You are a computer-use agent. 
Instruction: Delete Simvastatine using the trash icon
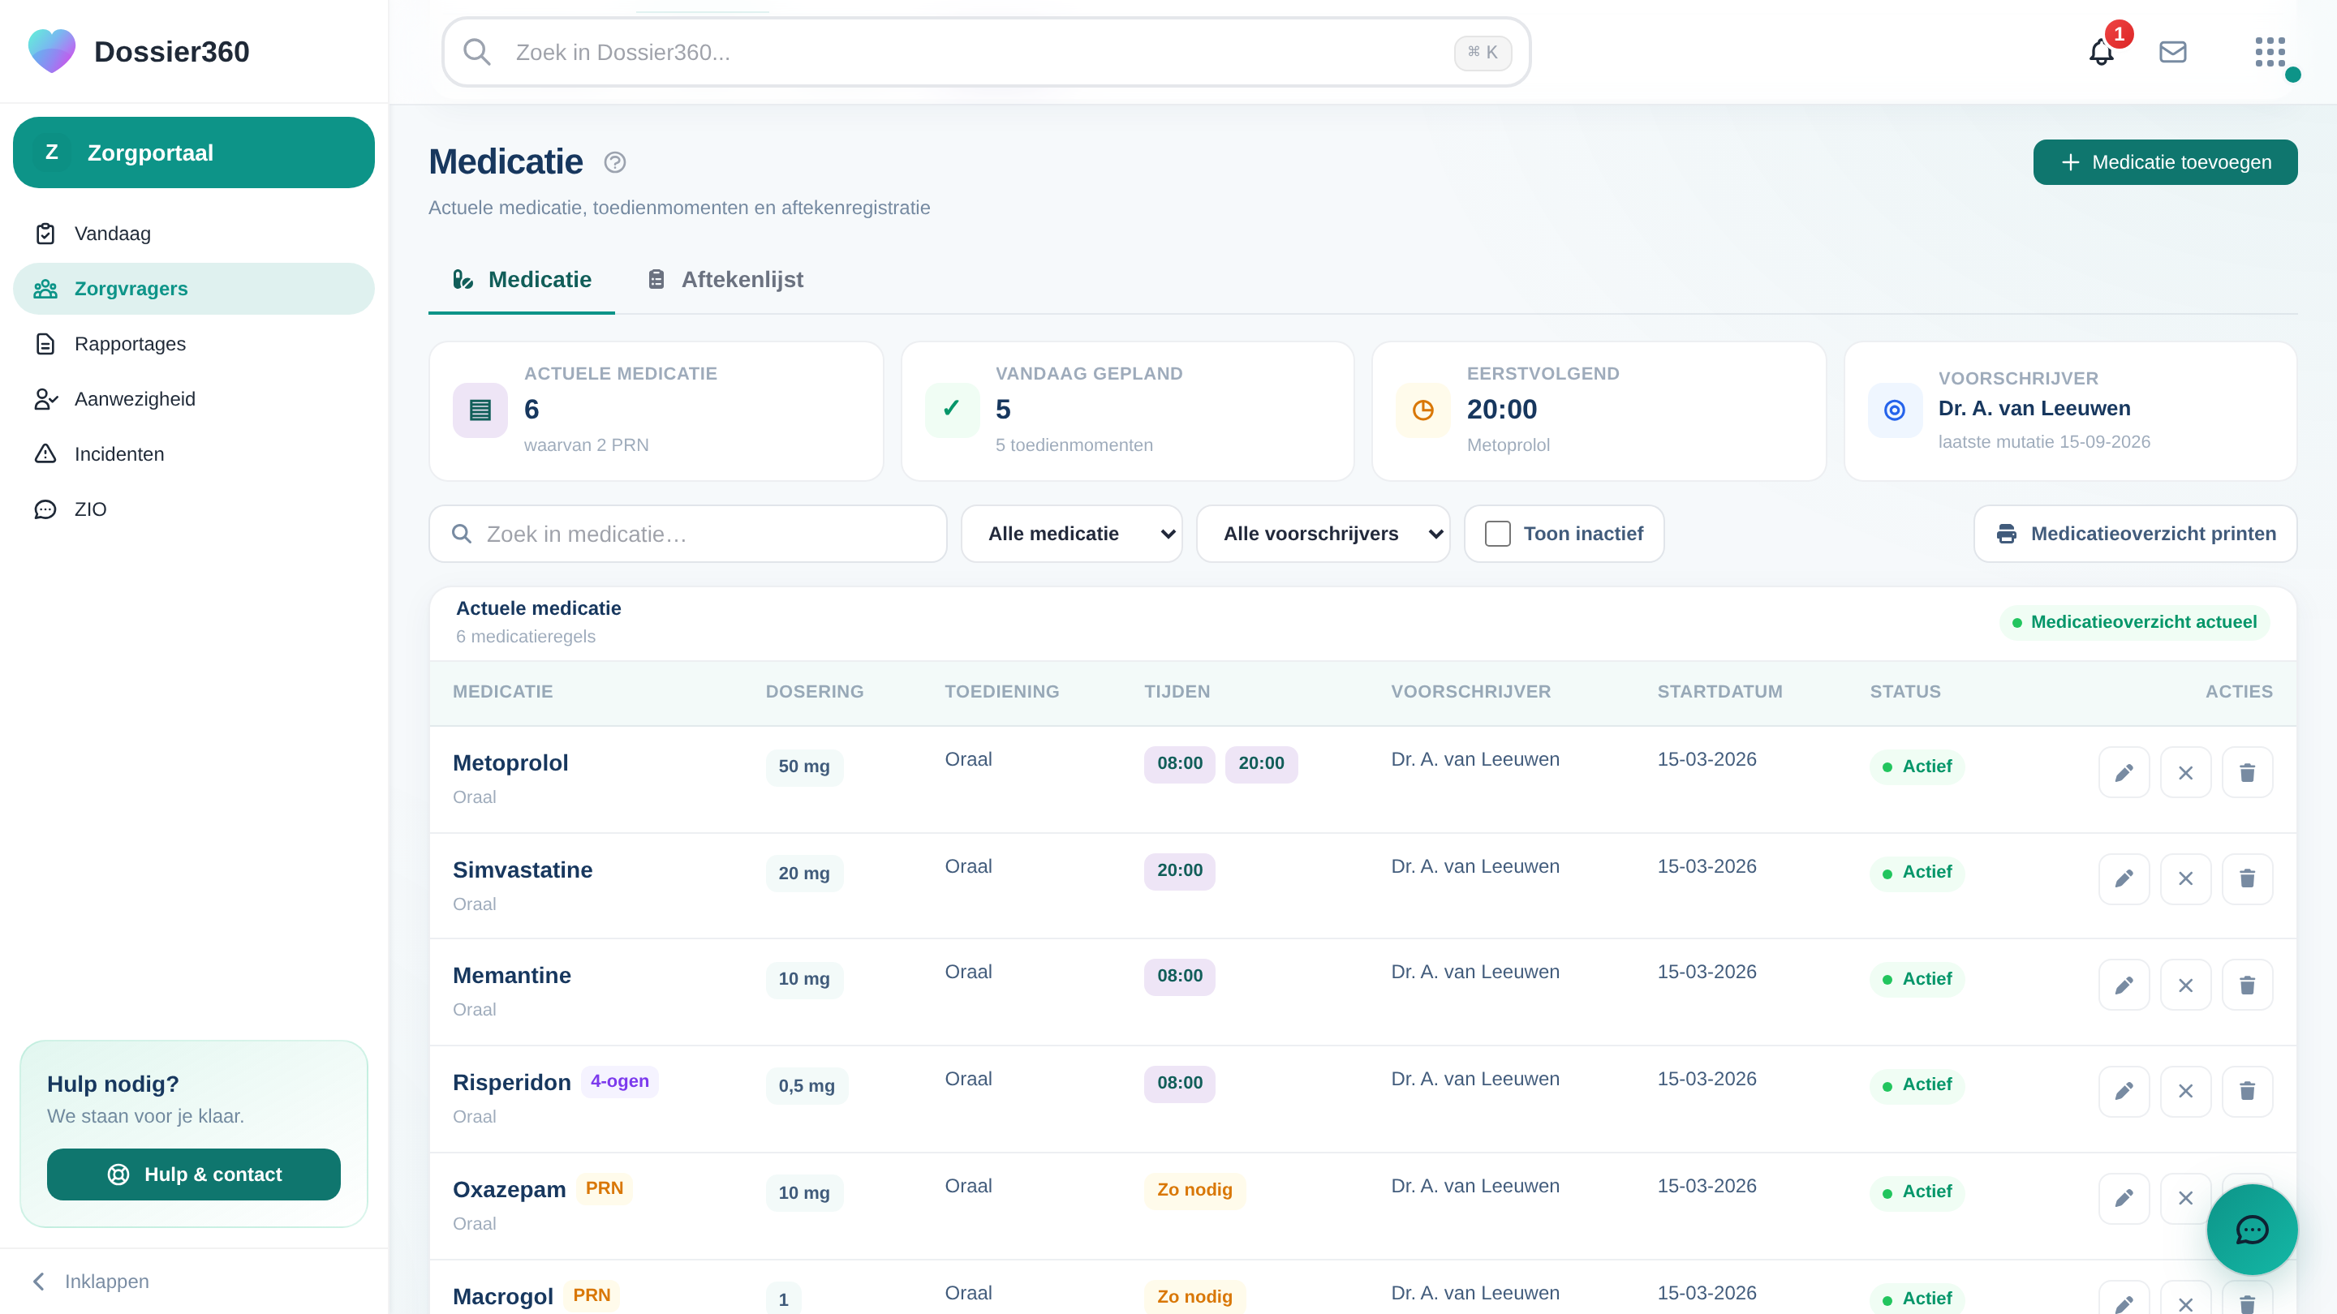2247,878
